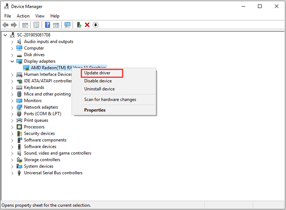Viewport: 286px width, 210px height.
Task: Select the Security devices tree item
Action: coord(40,133)
